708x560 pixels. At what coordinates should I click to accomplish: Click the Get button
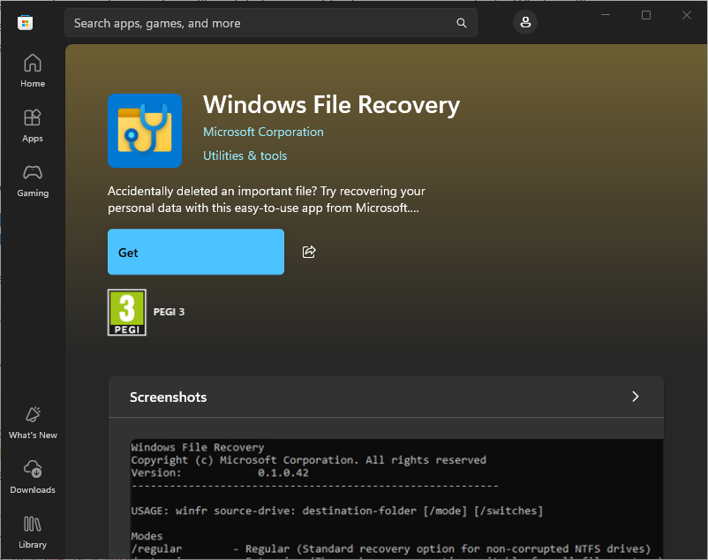196,252
